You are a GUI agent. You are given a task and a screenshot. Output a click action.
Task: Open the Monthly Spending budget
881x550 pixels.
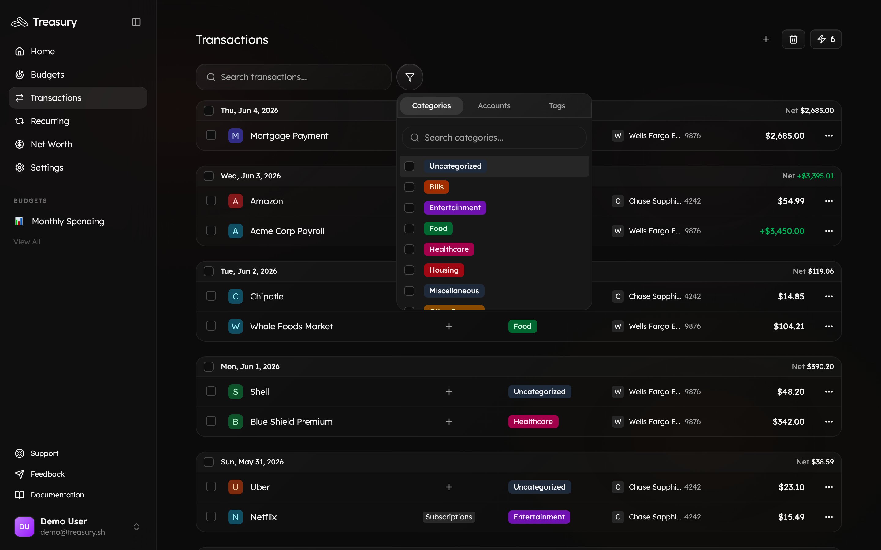[68, 221]
